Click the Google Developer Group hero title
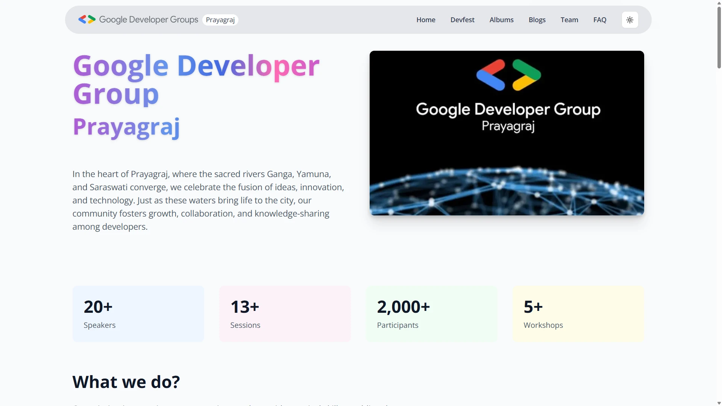 (196, 80)
